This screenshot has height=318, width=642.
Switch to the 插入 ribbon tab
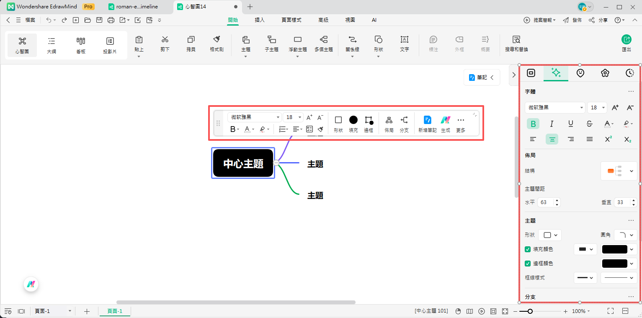260,20
